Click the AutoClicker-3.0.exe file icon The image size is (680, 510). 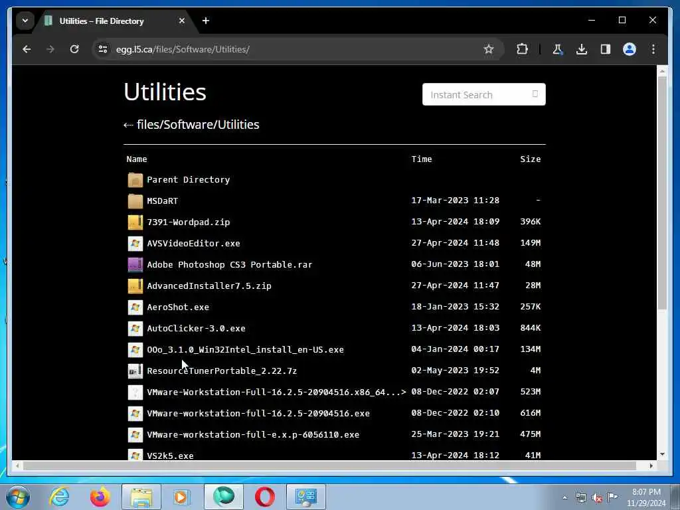135,329
